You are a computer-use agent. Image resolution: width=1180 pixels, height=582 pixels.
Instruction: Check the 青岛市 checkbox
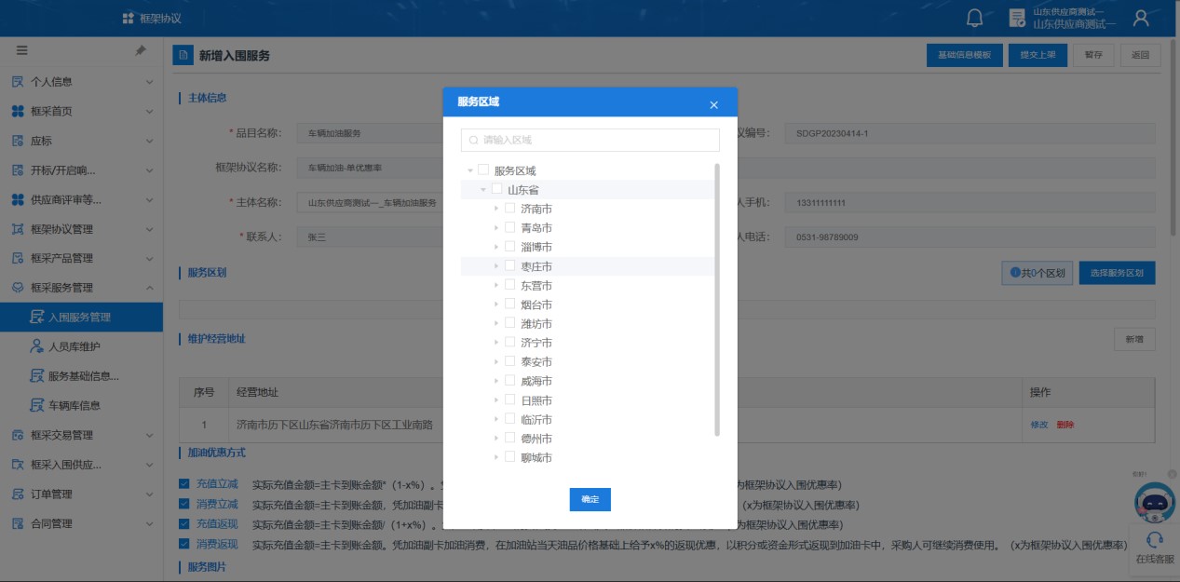click(509, 226)
